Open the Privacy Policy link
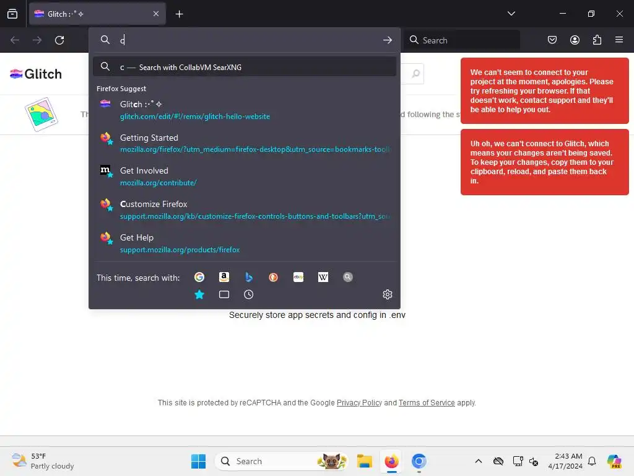The width and height of the screenshot is (634, 476). coord(359,403)
